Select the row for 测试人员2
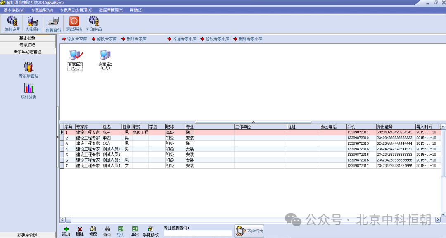446x238 pixels. [250, 155]
